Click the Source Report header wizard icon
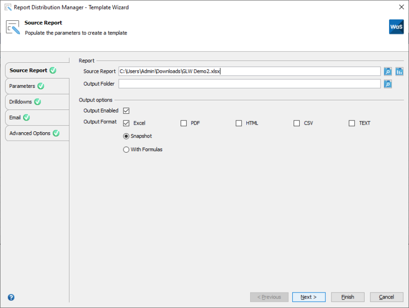The image size is (409, 308). 12,26
